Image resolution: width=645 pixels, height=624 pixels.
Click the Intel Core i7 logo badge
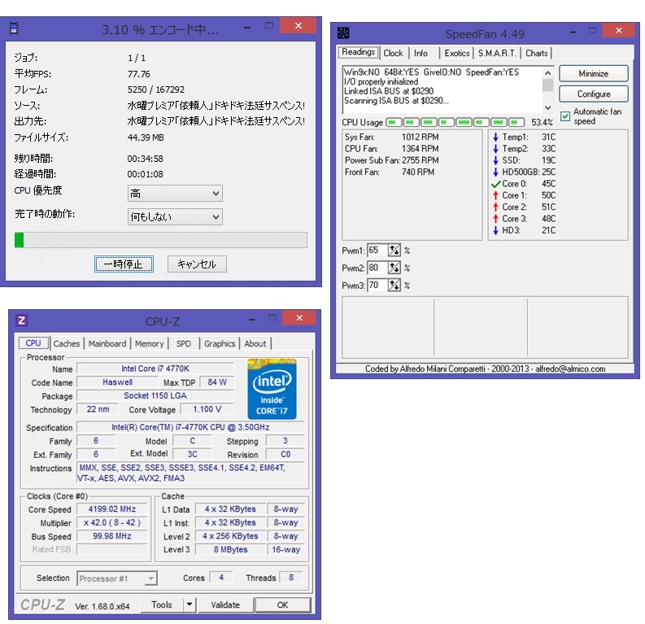(272, 389)
